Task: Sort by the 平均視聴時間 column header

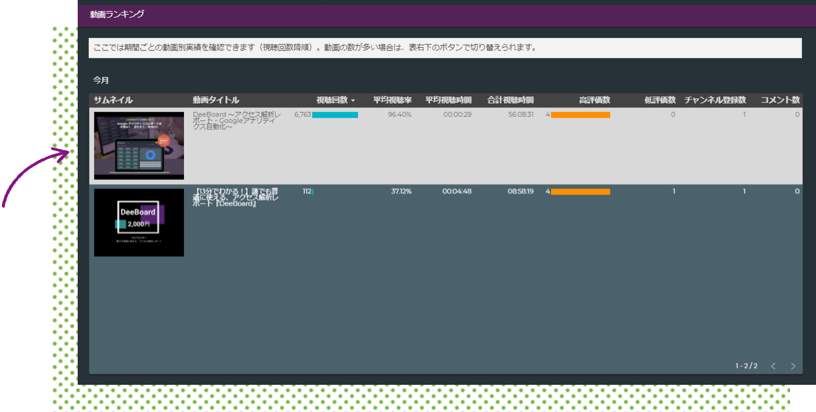Action: (448, 100)
